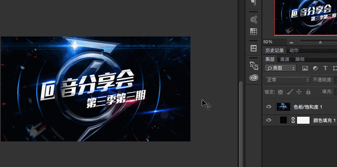Click the 颜色填充 1 black color thumbnail
Screen dimensions: 337x167
point(284,120)
